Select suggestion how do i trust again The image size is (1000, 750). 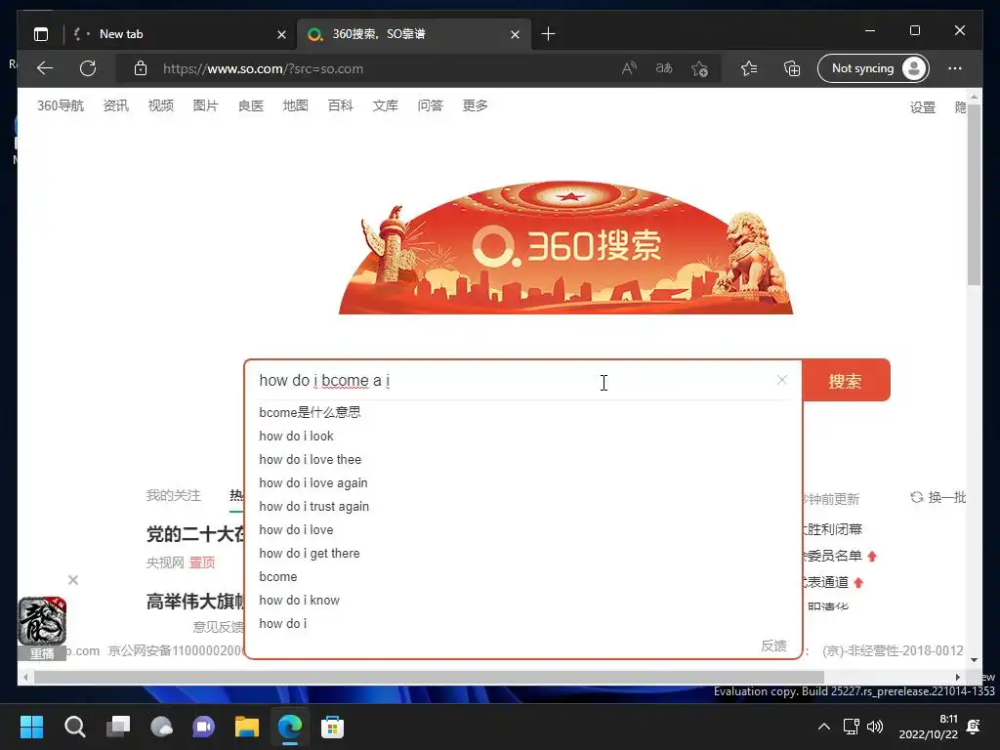[313, 507]
